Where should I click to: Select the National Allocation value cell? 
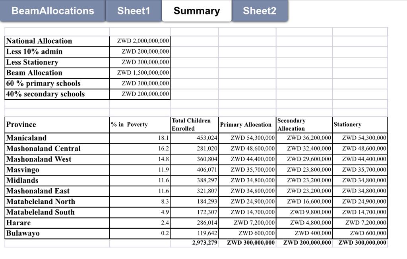tap(140, 41)
